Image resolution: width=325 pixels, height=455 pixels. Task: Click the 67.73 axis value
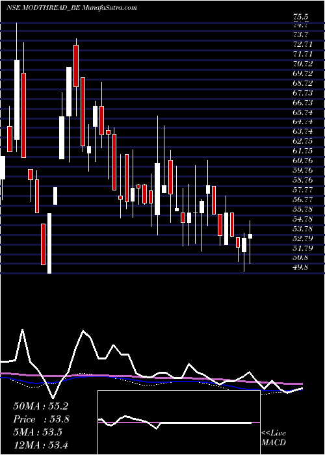pos(302,93)
